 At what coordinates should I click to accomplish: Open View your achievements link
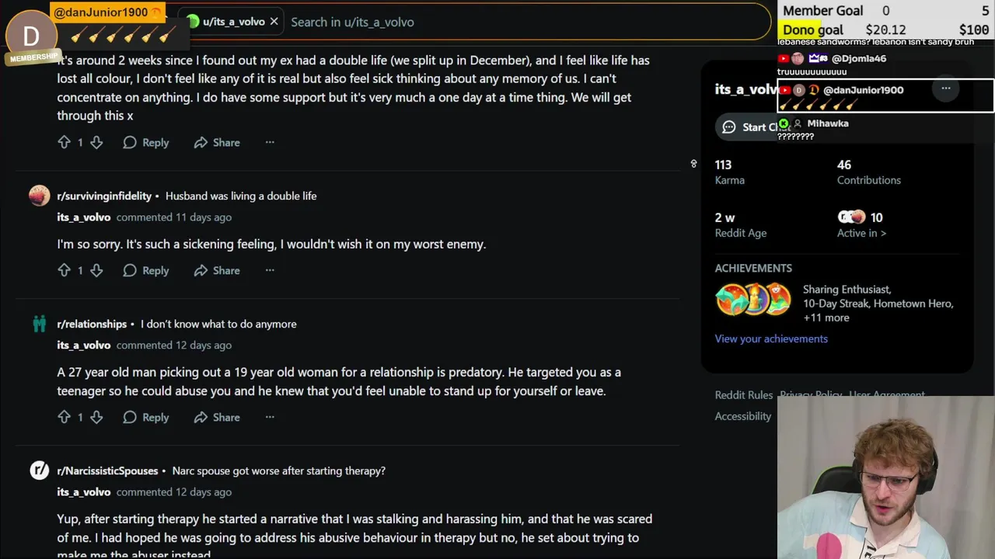(771, 339)
